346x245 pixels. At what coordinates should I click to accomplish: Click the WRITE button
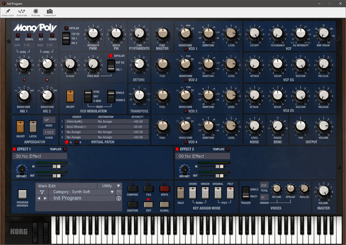(164, 189)
